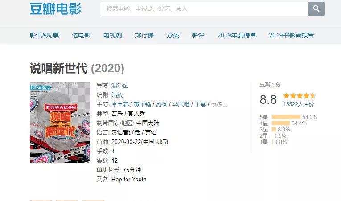
Task: Click the 豆瓣评分 heading
Action: pyautogui.click(x=270, y=85)
